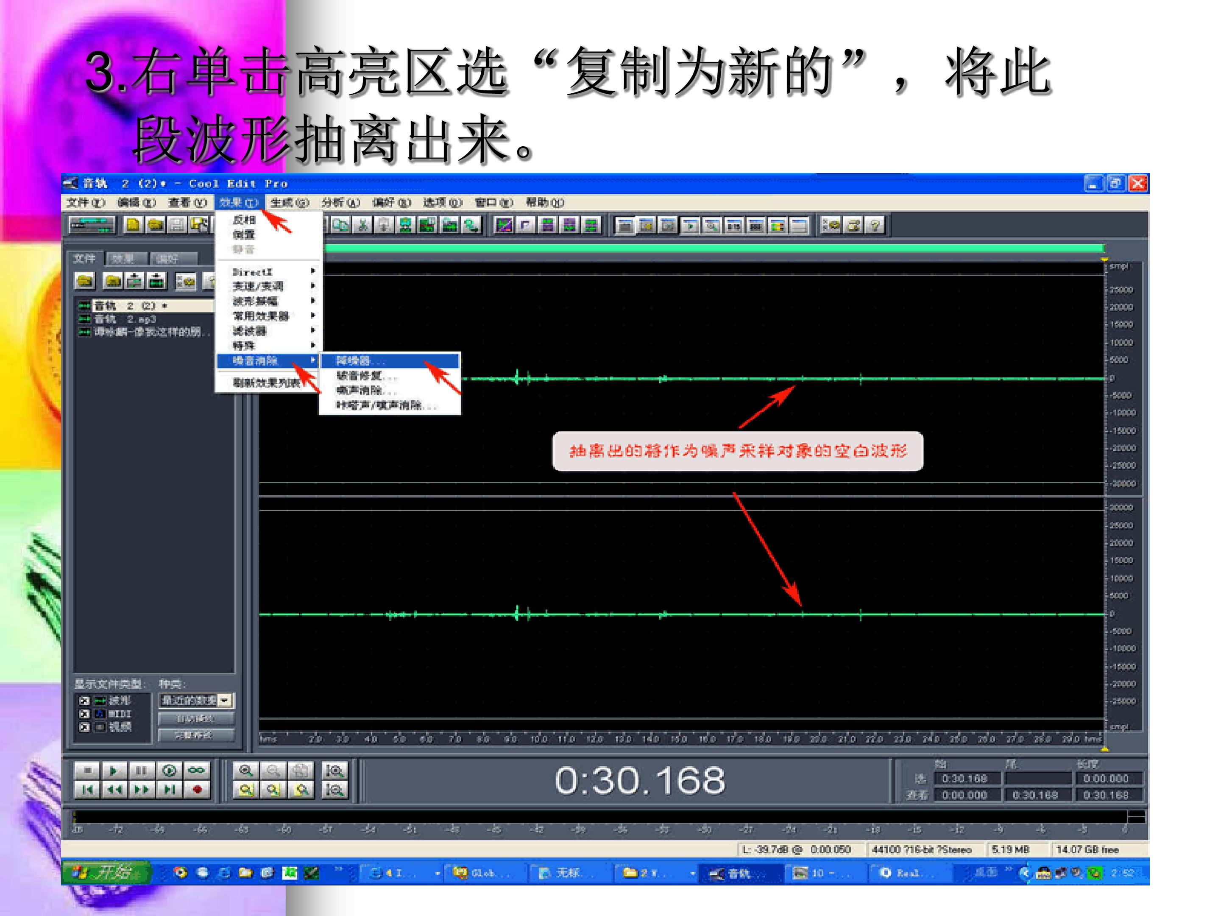
Task: Click the new file toolbar icon
Action: pyautogui.click(x=133, y=225)
